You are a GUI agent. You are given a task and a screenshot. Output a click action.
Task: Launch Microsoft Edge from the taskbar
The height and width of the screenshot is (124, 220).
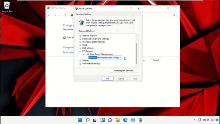coord(125,120)
